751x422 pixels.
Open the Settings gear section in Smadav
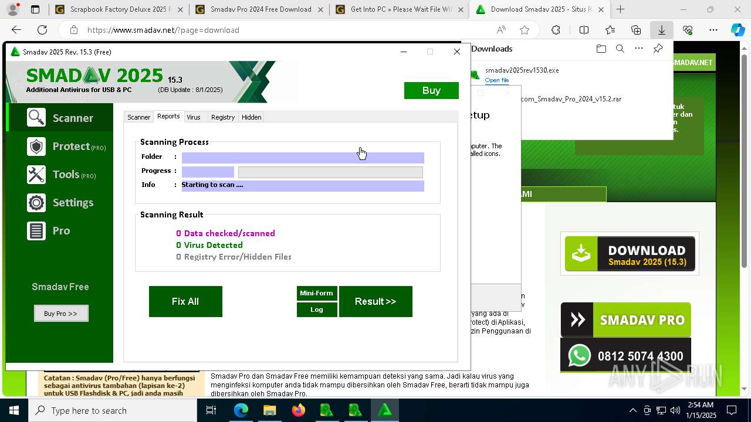coord(60,203)
